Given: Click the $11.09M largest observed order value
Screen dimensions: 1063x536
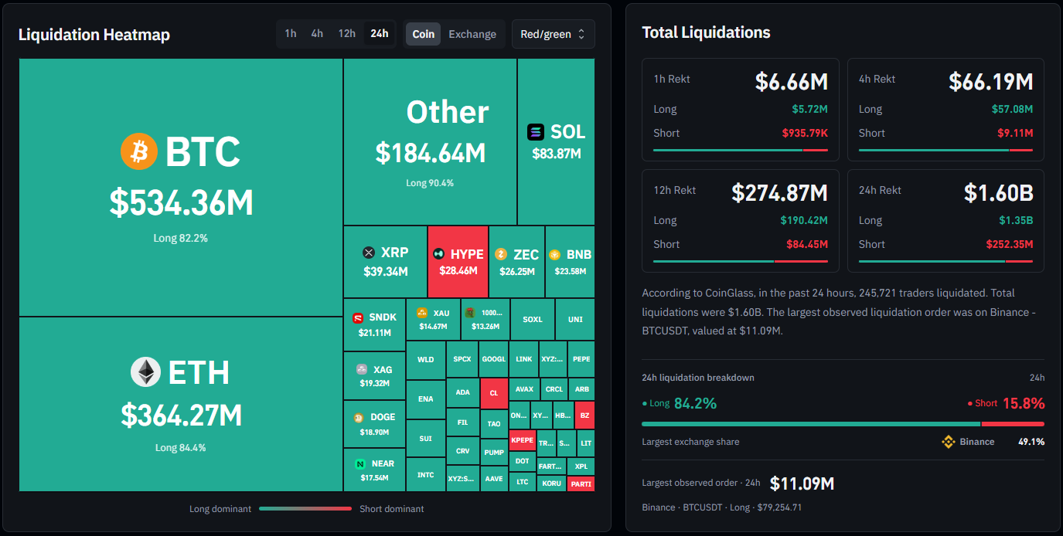Looking at the screenshot, I should click(x=802, y=483).
